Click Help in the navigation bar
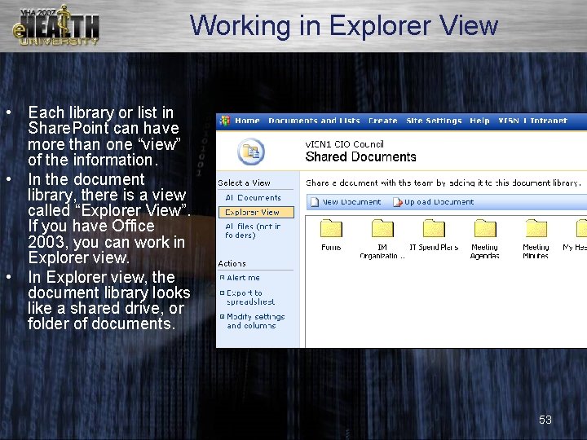The image size is (587, 440). (479, 121)
